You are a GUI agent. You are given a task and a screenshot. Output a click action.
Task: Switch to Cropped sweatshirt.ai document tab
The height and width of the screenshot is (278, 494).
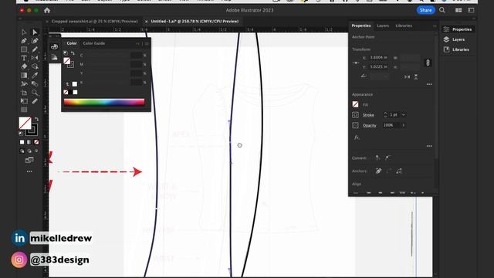pyautogui.click(x=94, y=22)
